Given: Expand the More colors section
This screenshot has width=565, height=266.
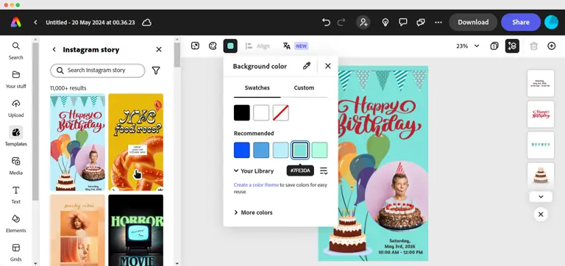Looking at the screenshot, I should point(253,212).
